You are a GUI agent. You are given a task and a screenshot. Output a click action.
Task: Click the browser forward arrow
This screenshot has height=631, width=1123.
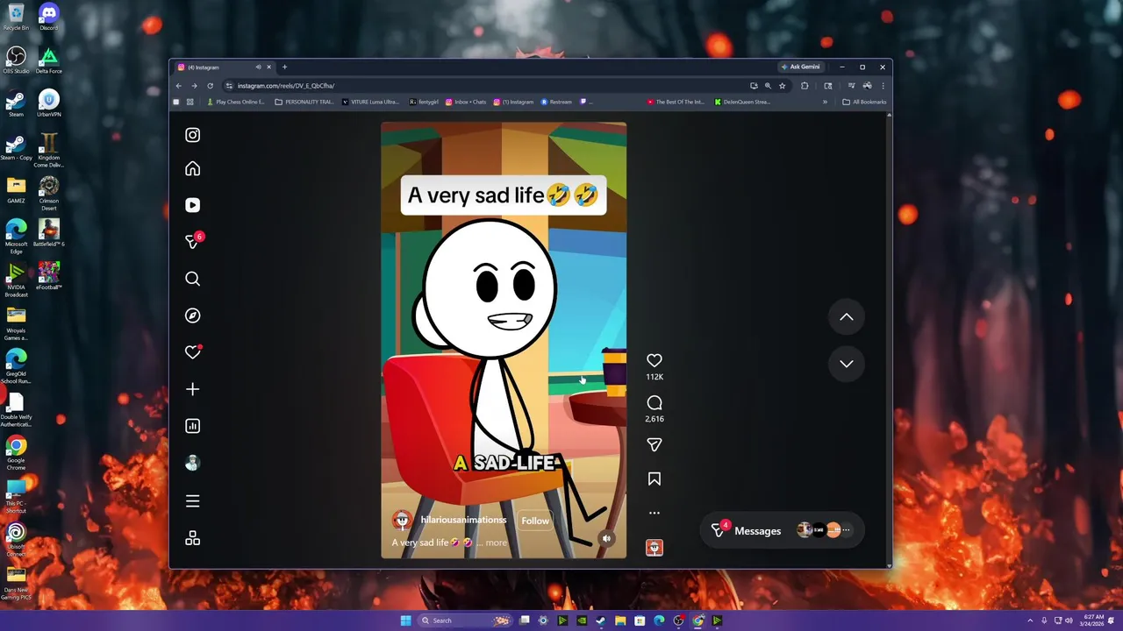pyautogui.click(x=194, y=86)
